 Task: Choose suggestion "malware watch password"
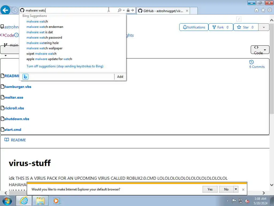click(44, 38)
